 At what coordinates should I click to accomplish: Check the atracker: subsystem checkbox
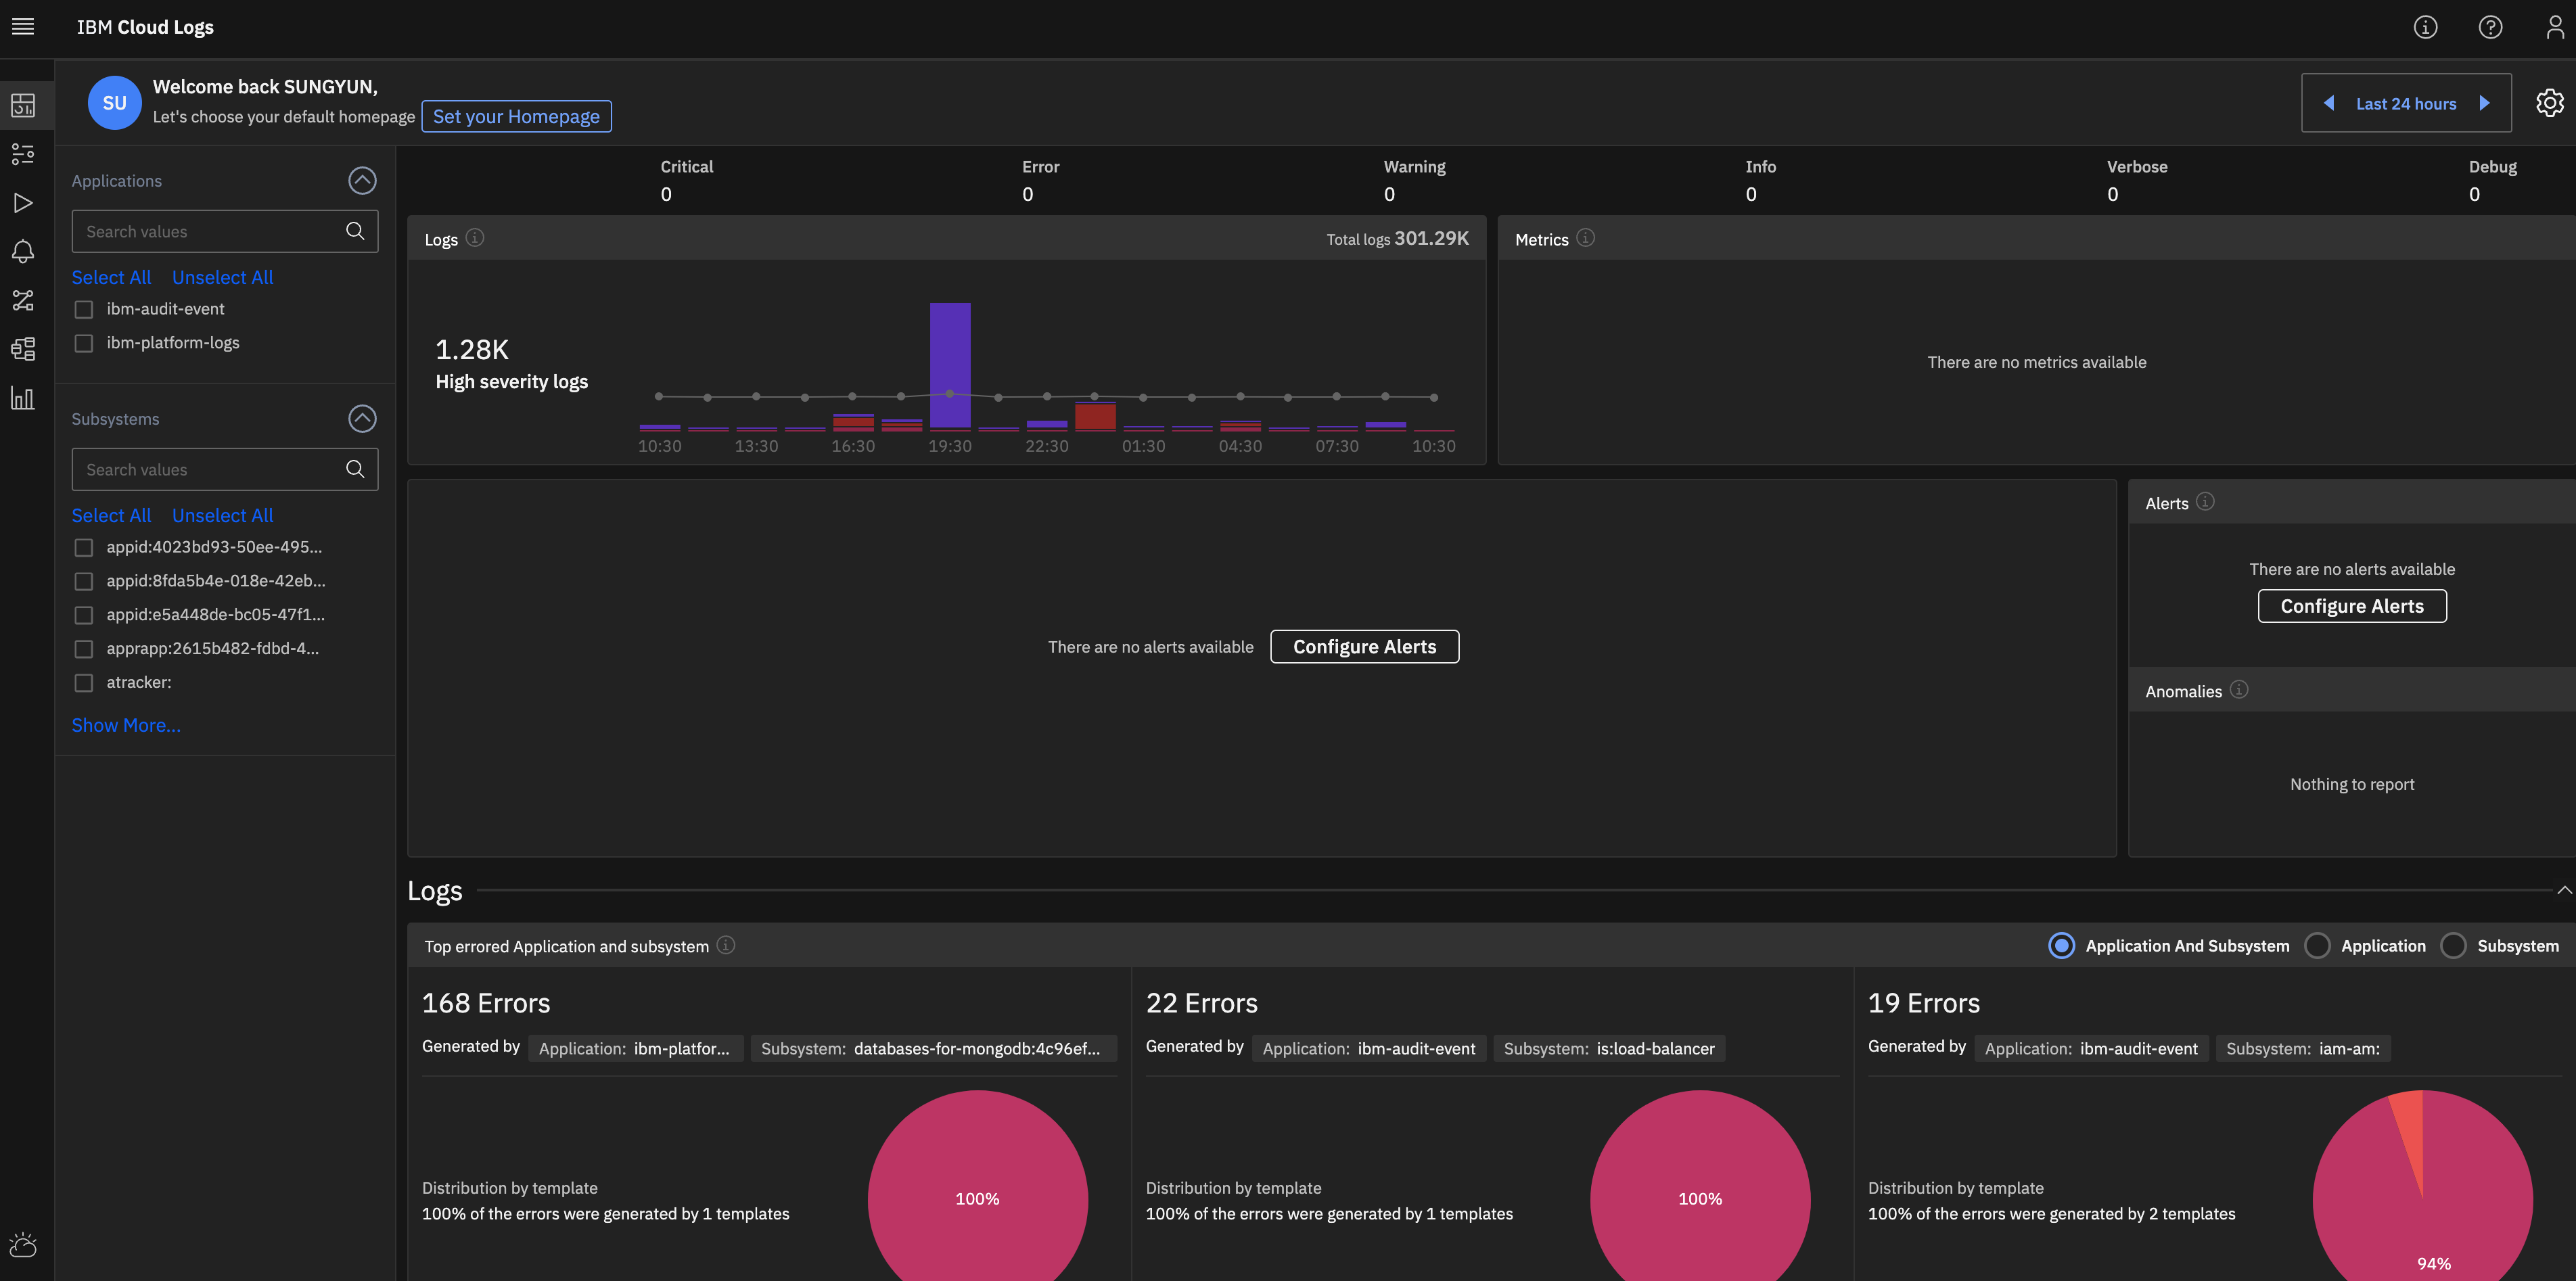[x=84, y=683]
